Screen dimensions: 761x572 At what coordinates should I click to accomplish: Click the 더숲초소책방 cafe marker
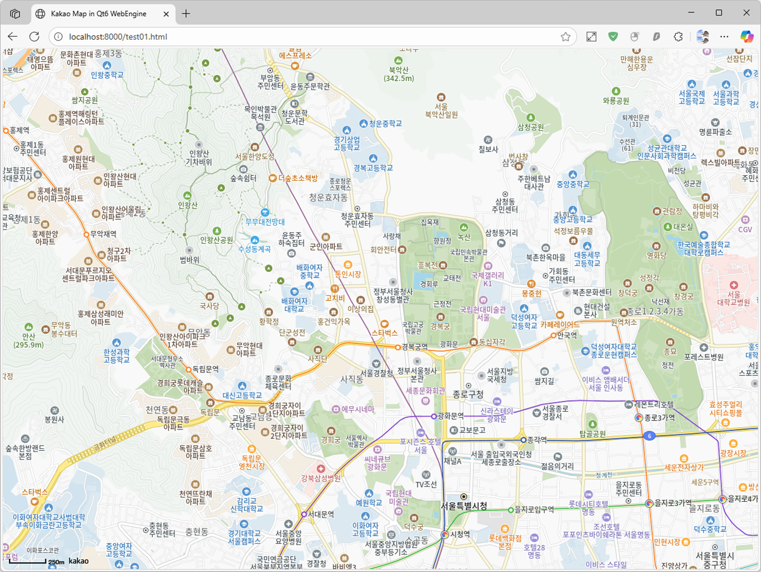[x=272, y=178]
